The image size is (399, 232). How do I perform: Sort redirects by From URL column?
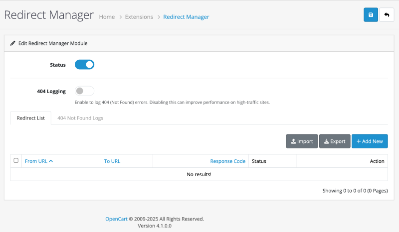pyautogui.click(x=36, y=161)
